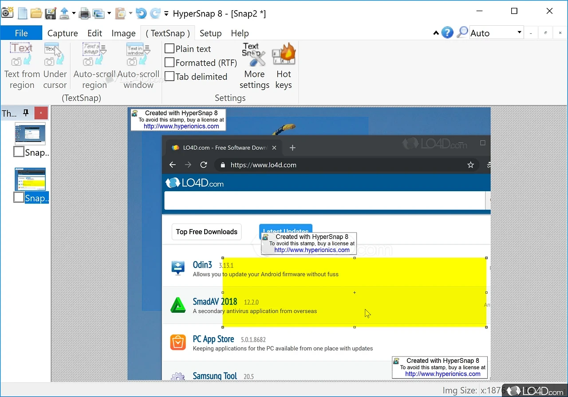Enable the Formatted (RTF) checkbox
Viewport: 568px width, 397px height.
(170, 62)
